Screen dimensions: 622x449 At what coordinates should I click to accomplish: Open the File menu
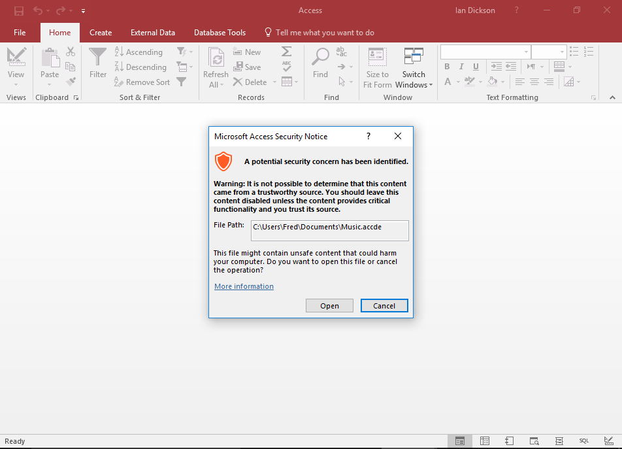click(x=20, y=33)
